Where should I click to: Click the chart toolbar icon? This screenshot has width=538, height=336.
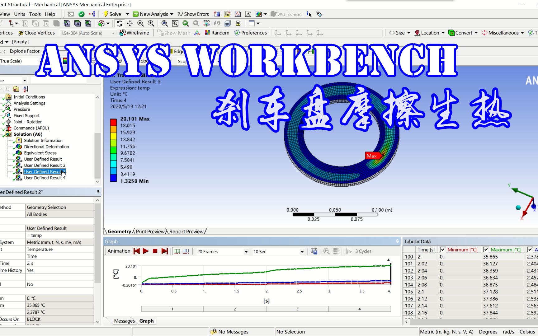(238, 14)
